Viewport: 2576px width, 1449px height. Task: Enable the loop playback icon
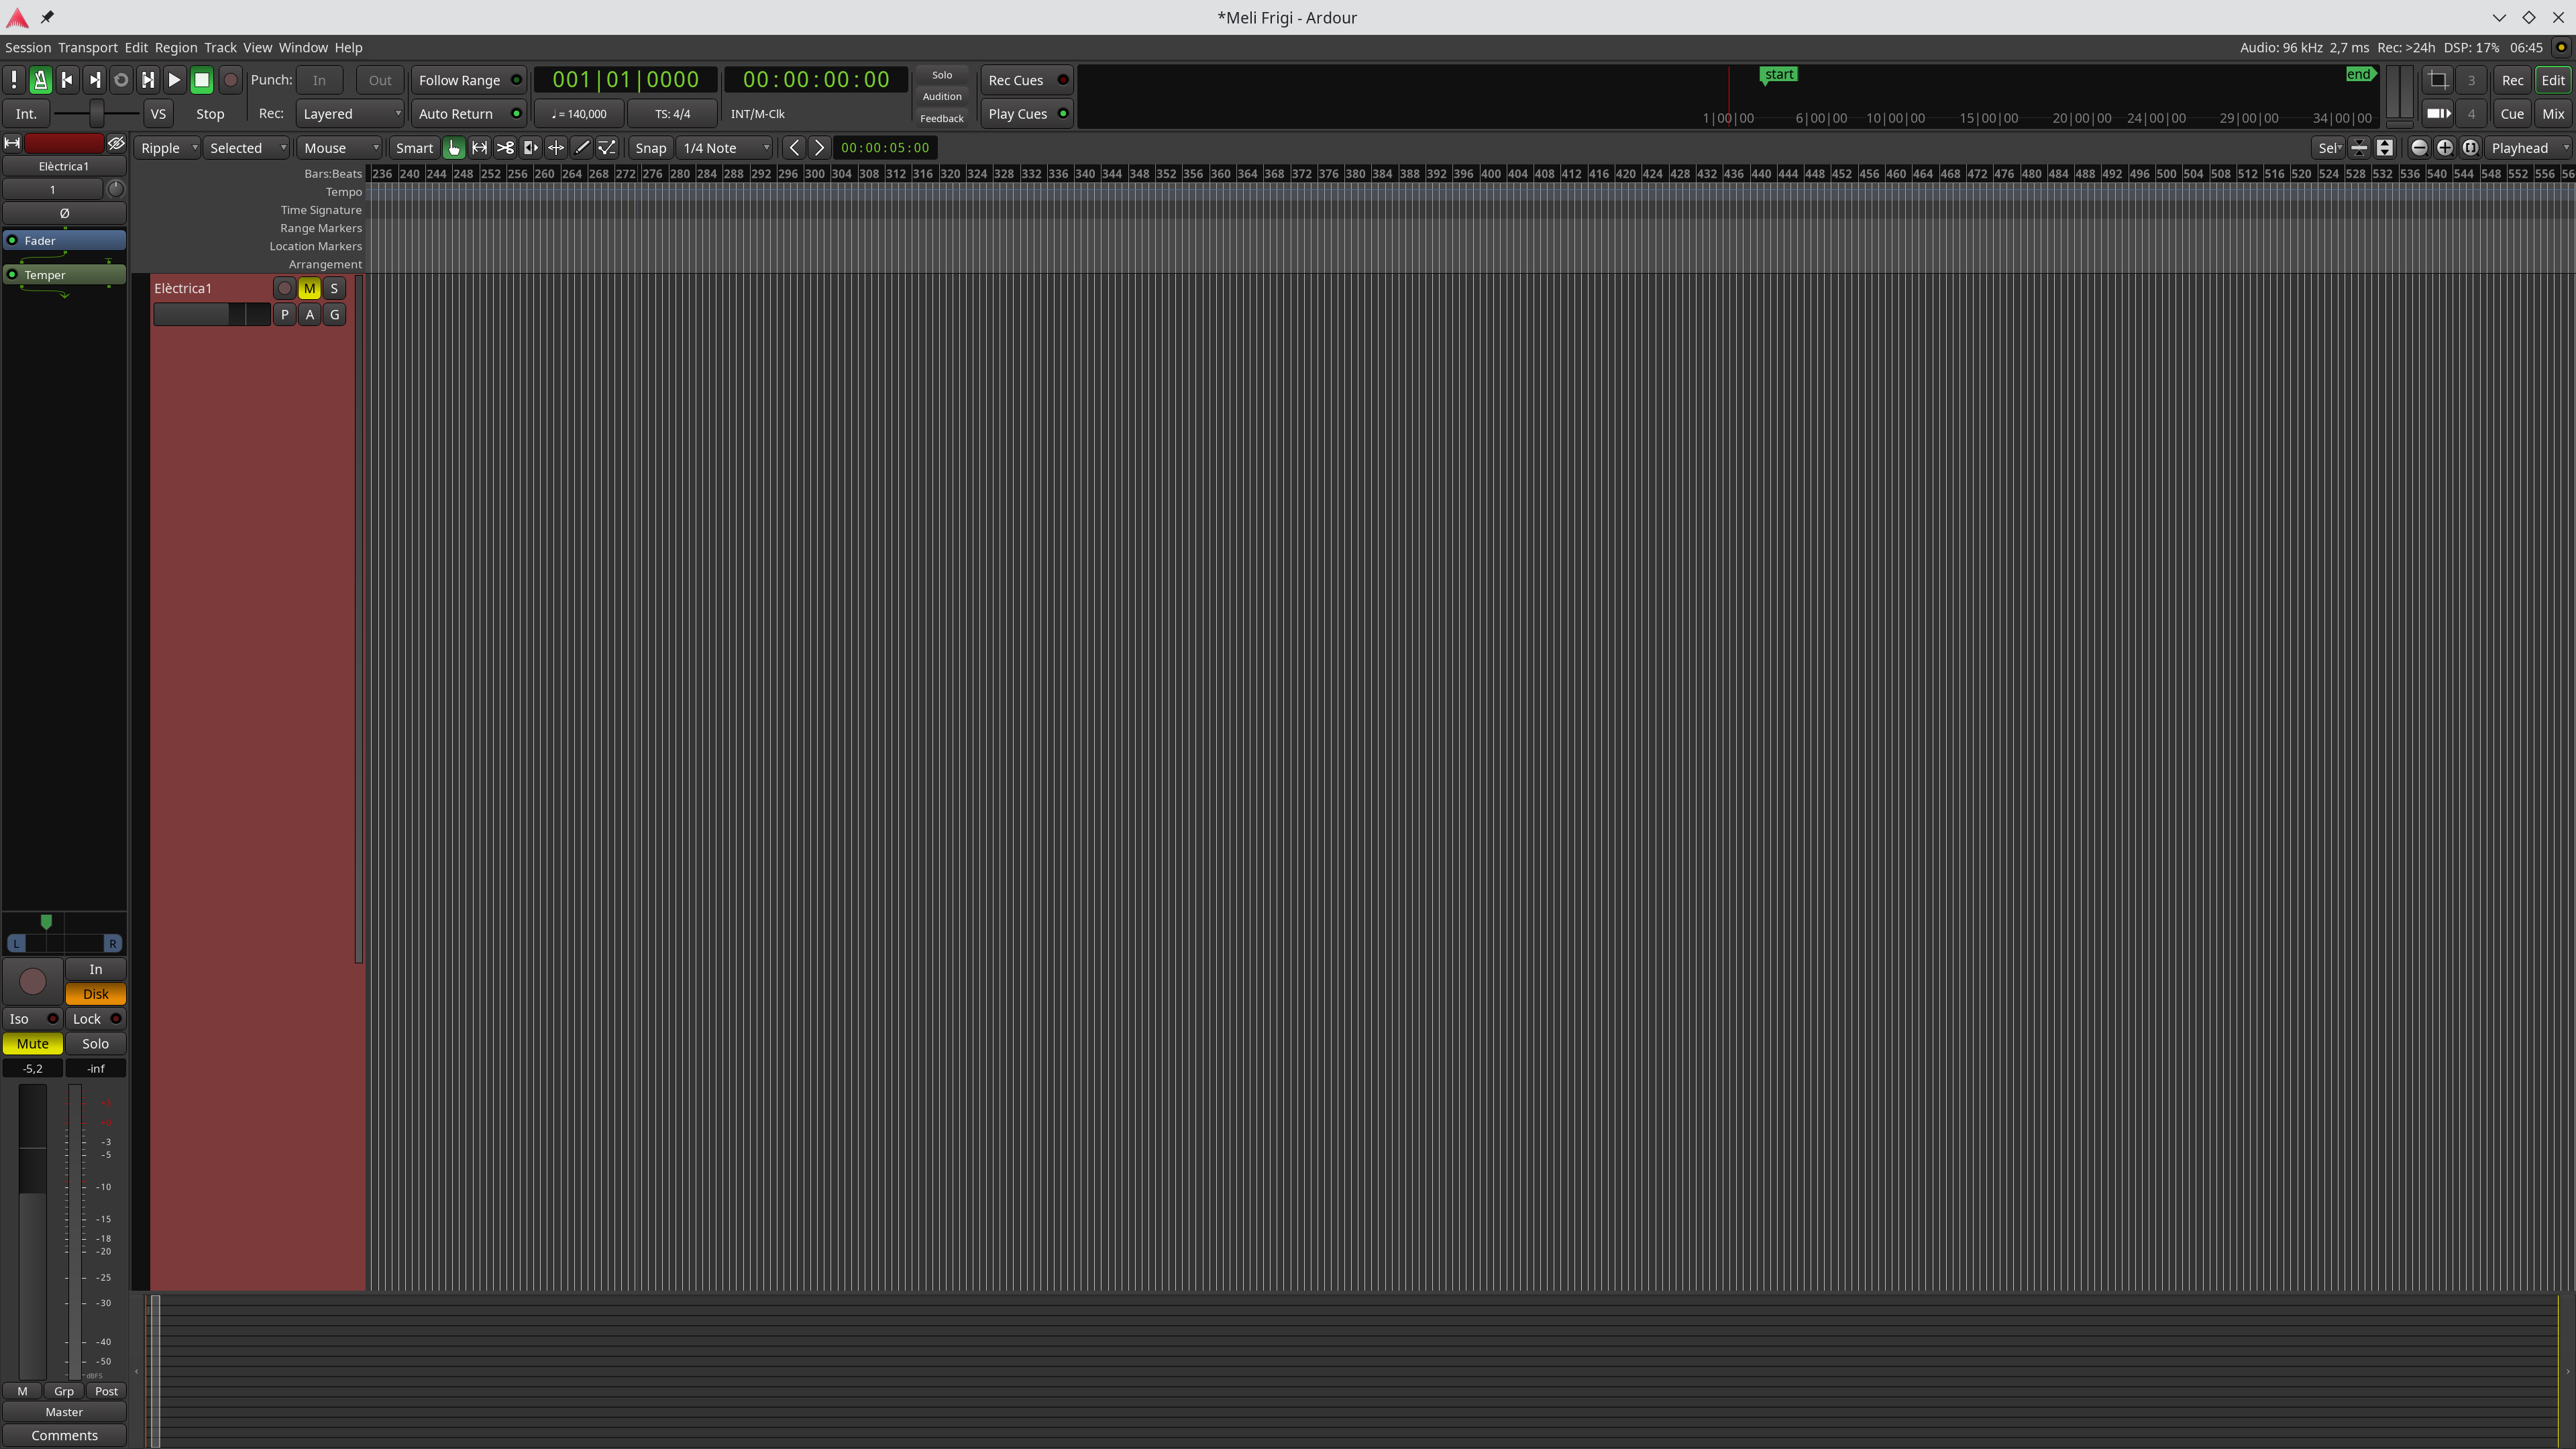pos(121,80)
